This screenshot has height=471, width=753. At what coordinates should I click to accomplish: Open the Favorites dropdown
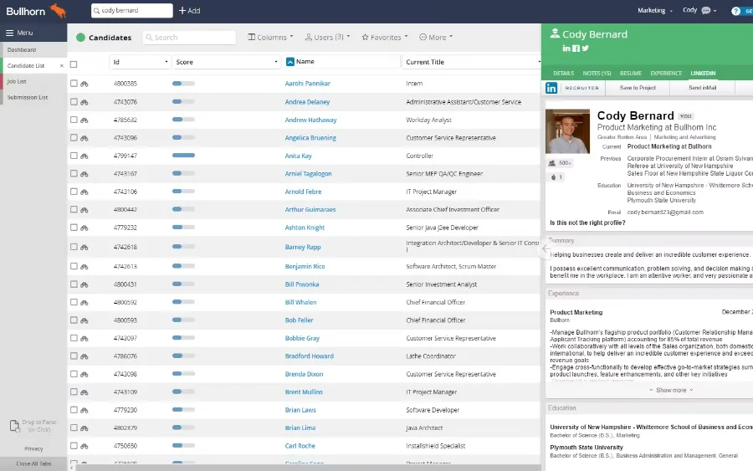click(385, 37)
